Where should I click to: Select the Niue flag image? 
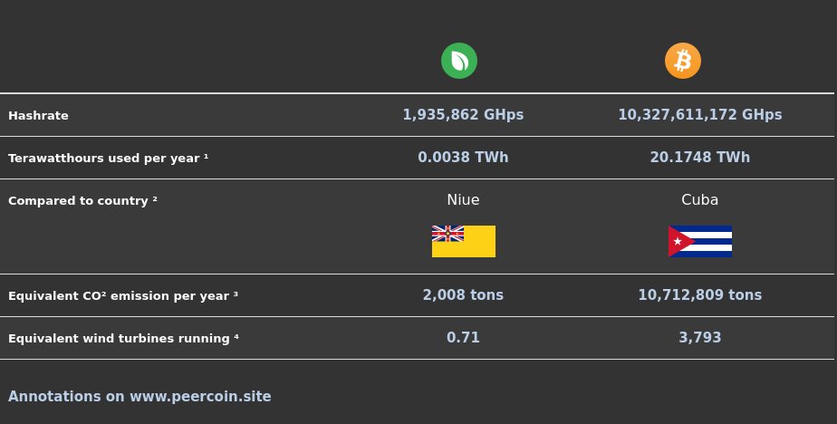tap(464, 241)
